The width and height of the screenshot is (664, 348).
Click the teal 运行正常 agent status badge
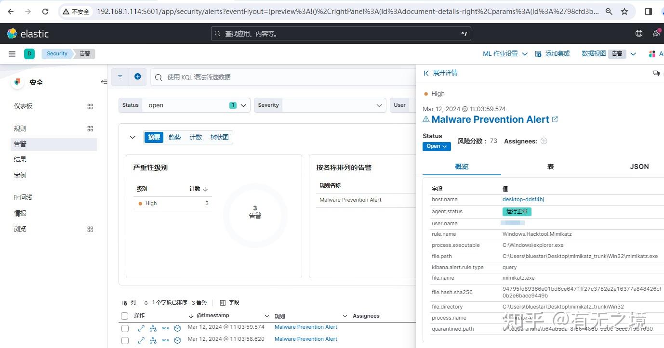pos(517,211)
